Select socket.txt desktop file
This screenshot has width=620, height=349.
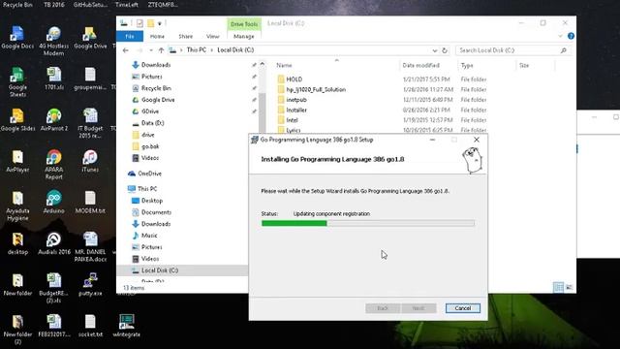point(90,326)
